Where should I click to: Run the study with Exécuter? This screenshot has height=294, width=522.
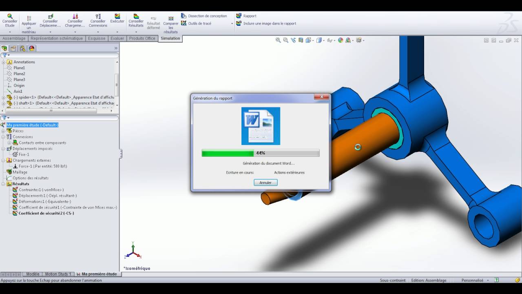pyautogui.click(x=117, y=18)
